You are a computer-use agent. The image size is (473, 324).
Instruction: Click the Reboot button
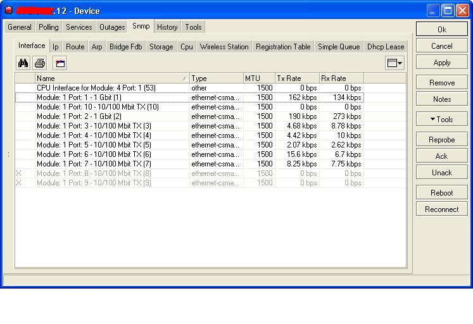pyautogui.click(x=441, y=193)
